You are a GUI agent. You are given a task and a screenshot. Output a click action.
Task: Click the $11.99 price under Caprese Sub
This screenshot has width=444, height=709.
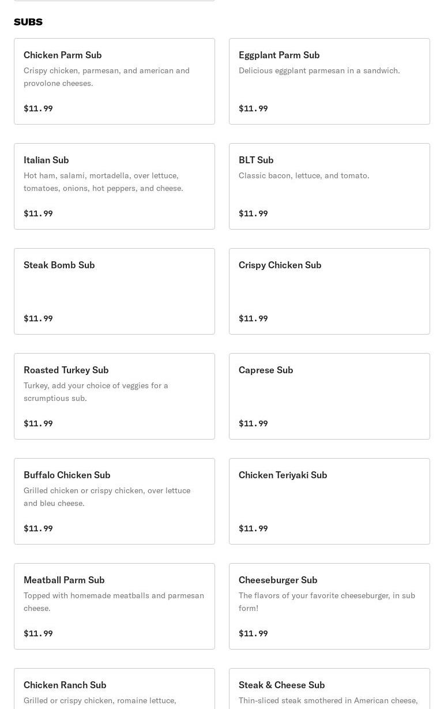pyautogui.click(x=253, y=423)
